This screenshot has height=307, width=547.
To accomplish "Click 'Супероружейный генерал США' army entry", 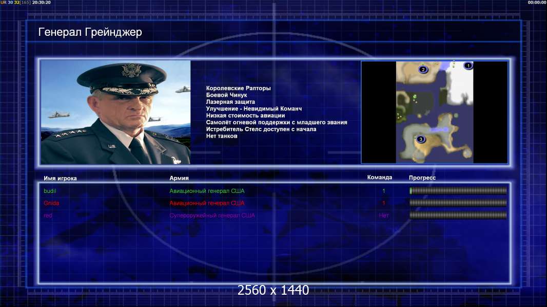I will (212, 215).
